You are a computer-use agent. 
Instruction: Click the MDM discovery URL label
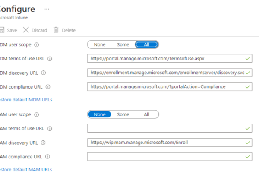19,73
